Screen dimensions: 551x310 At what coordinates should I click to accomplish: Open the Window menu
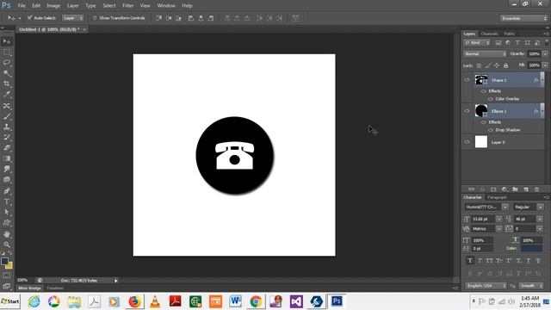pyautogui.click(x=166, y=6)
